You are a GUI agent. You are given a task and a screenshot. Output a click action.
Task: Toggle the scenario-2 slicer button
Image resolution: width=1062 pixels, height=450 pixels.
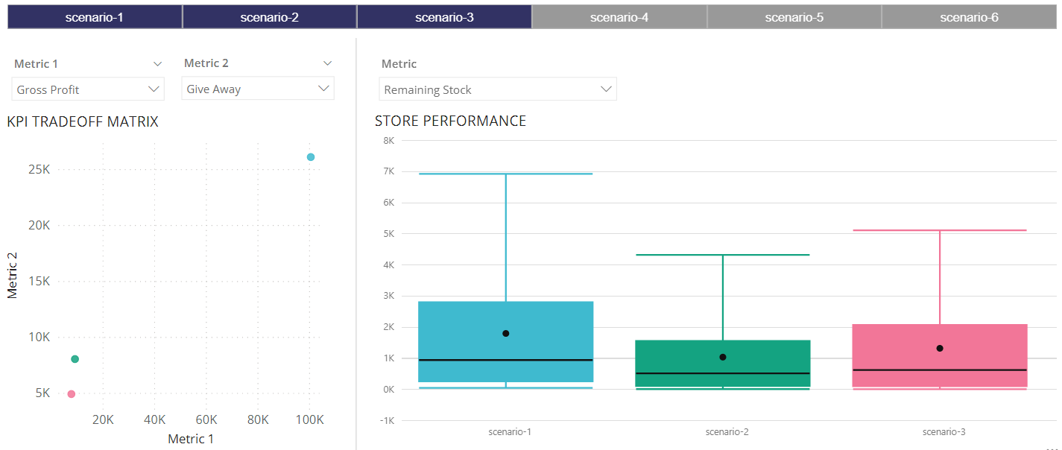[270, 17]
